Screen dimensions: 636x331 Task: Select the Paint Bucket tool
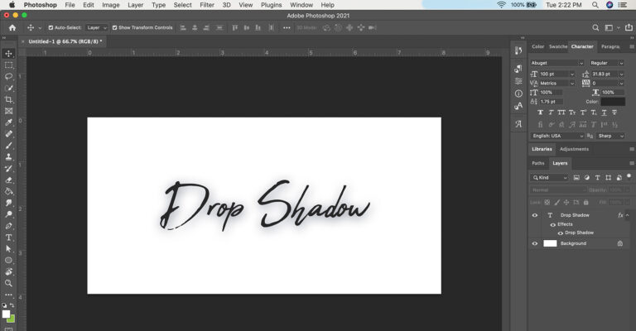[x=8, y=191]
